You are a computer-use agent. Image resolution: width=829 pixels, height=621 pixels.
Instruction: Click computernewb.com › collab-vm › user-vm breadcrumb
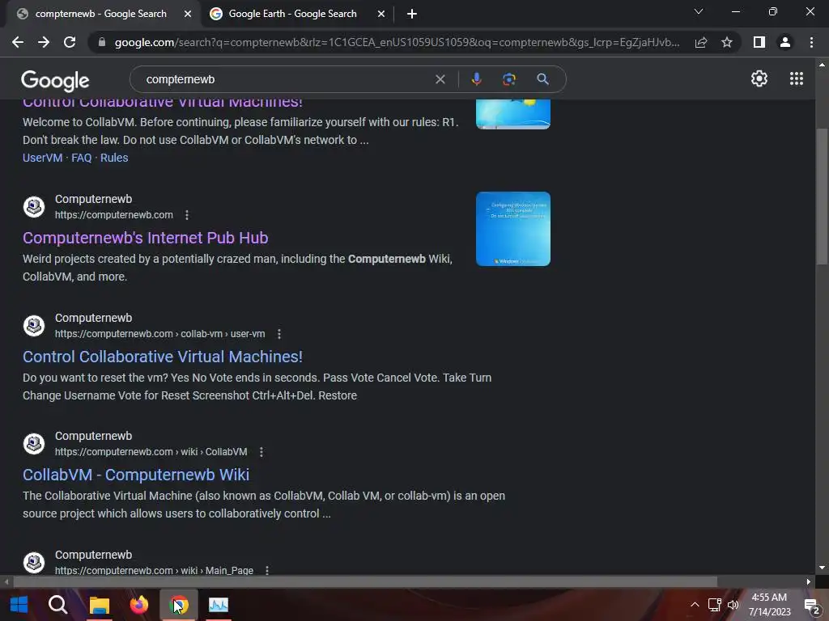click(x=159, y=334)
